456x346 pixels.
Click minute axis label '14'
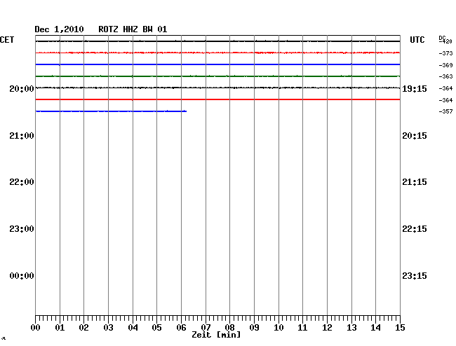(x=376, y=328)
